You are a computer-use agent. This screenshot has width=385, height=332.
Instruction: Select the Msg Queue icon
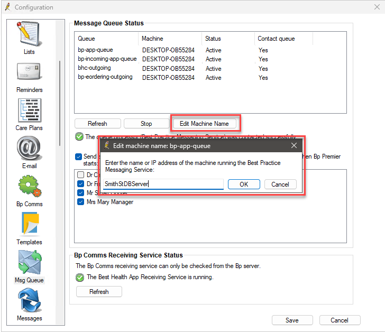[30, 262]
